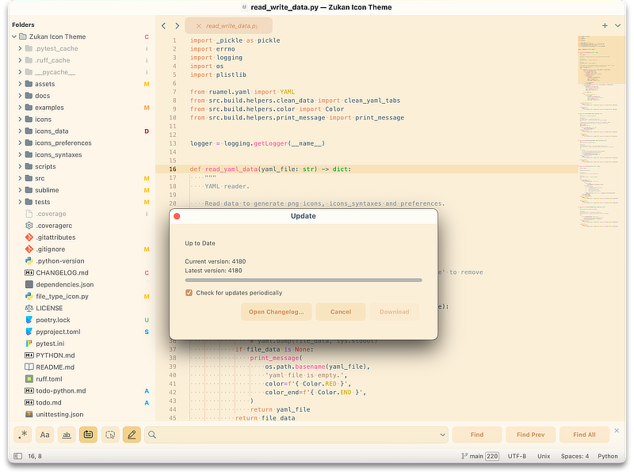This screenshot has height=475, width=634.
Task: Toggle highlight matches pen icon
Action: click(x=132, y=435)
